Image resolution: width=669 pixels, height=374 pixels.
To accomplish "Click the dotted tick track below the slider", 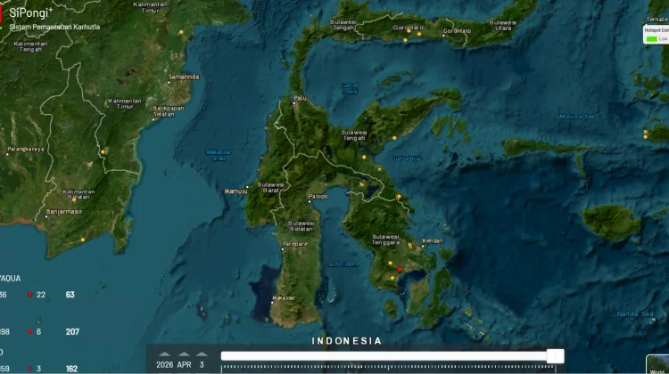I will [388, 367].
